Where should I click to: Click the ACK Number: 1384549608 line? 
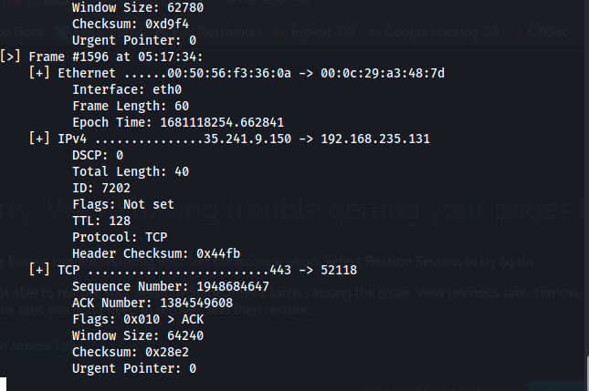(152, 303)
